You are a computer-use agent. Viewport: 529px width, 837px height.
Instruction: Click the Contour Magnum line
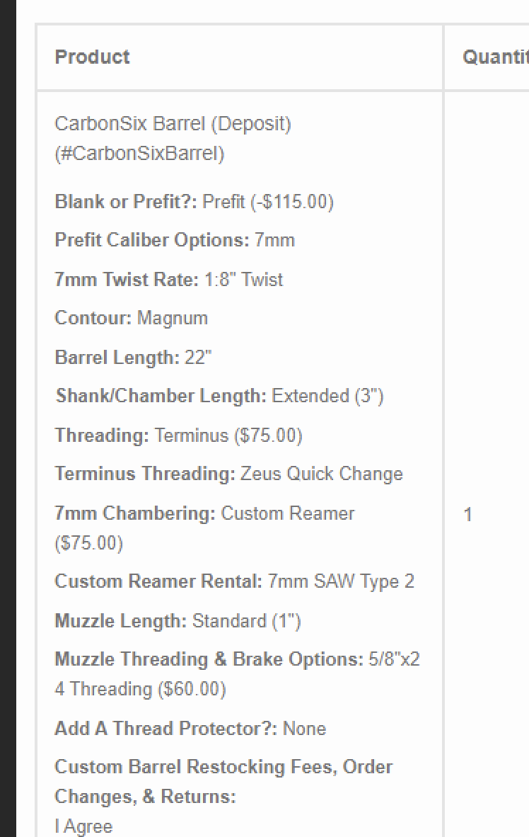click(131, 318)
